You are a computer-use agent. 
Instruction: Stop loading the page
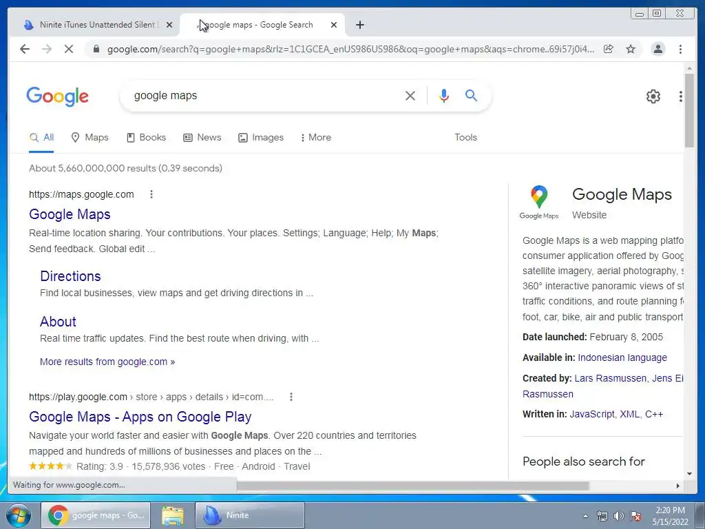pyautogui.click(x=69, y=49)
